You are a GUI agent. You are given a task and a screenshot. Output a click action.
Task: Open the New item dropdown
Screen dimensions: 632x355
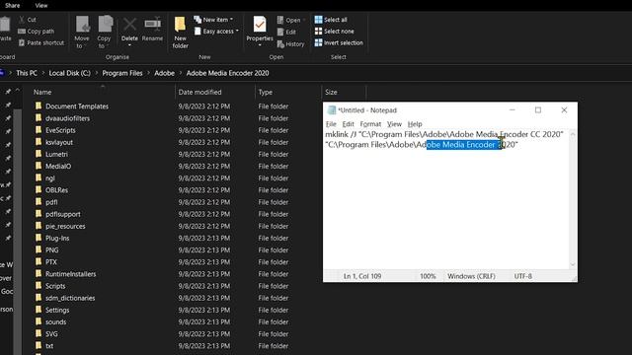click(x=213, y=20)
